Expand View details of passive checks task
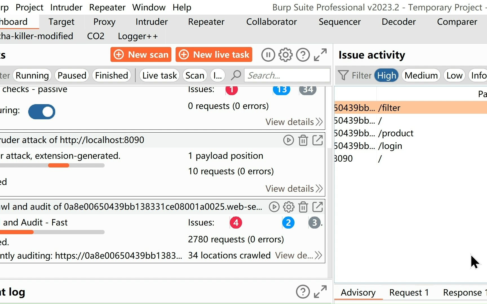Viewport: 487px width, 304px height. pos(294,122)
